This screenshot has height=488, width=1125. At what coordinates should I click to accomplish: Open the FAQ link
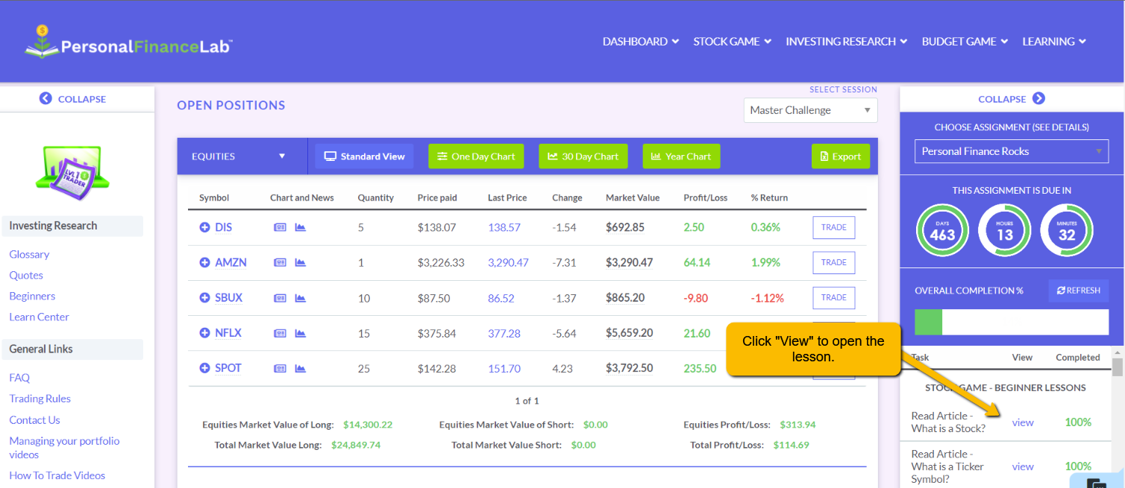[x=19, y=378]
